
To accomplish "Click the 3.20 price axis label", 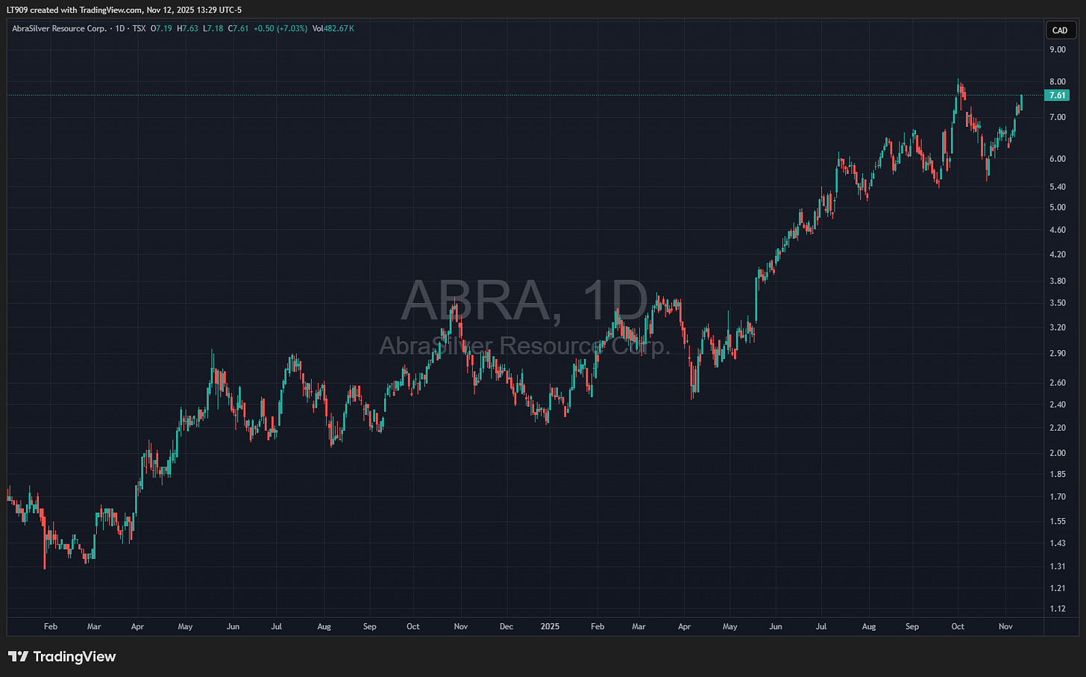I will [x=1058, y=328].
